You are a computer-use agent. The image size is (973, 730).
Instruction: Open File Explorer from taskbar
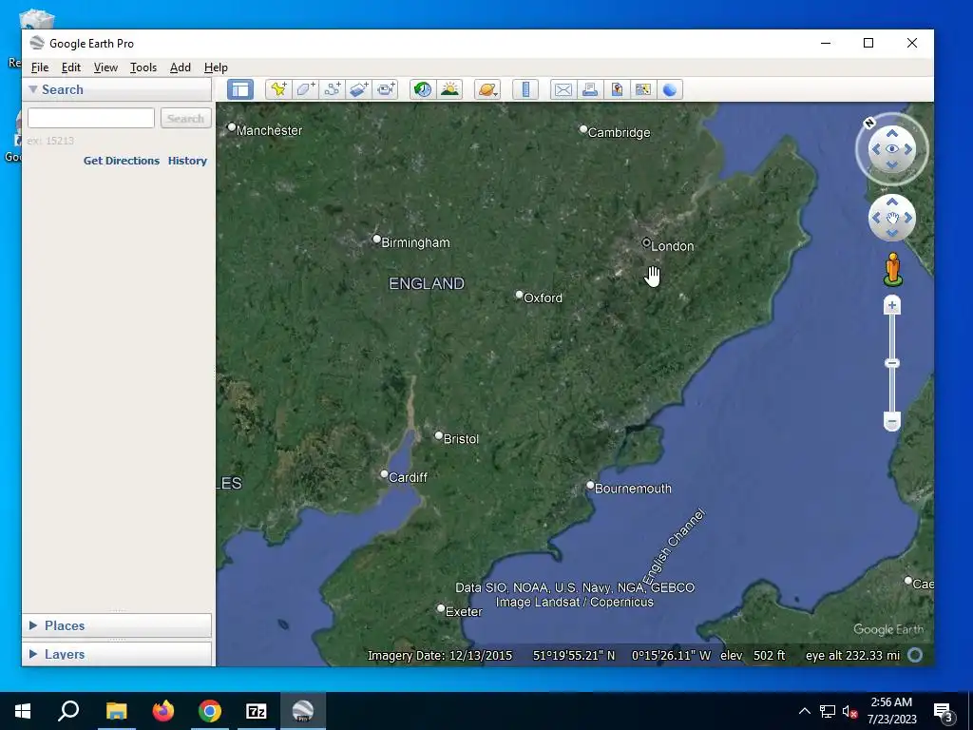pyautogui.click(x=116, y=711)
